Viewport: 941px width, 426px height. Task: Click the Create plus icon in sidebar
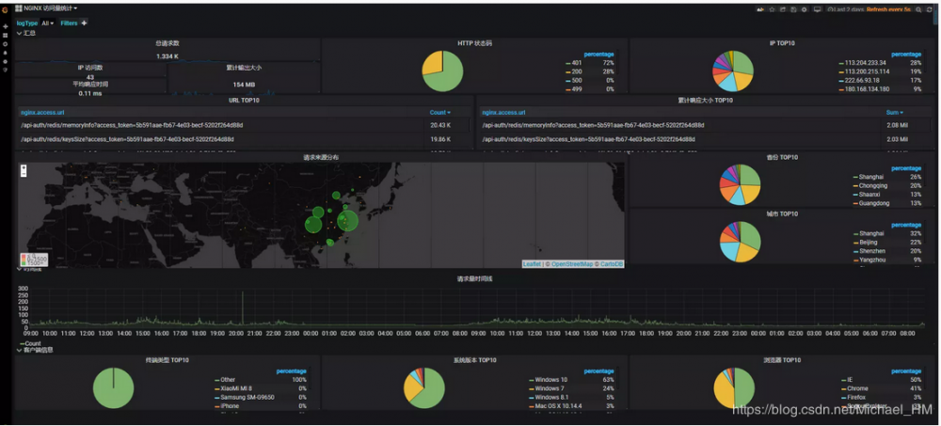click(6, 27)
